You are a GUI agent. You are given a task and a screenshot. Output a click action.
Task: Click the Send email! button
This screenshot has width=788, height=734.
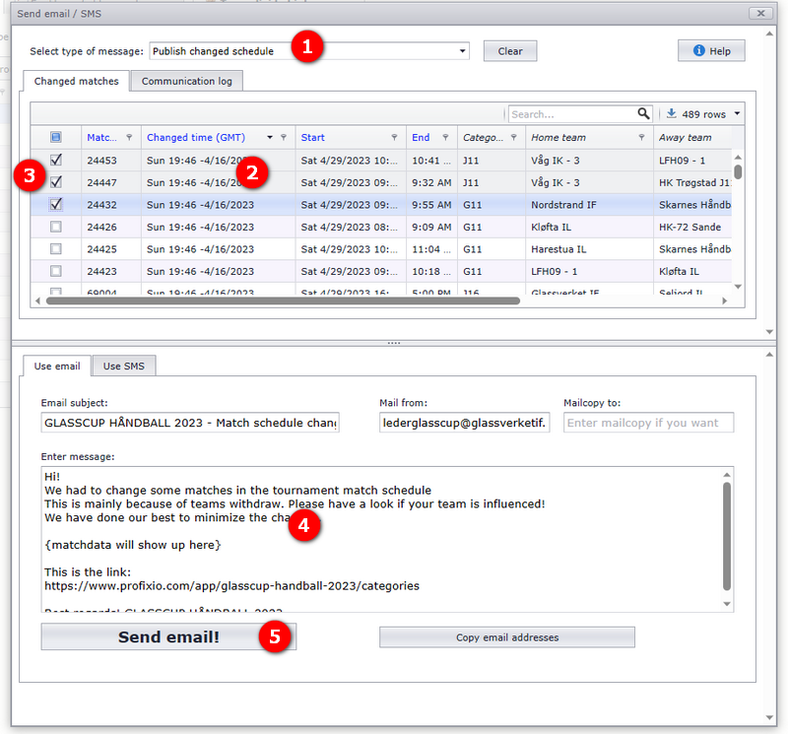[168, 636]
